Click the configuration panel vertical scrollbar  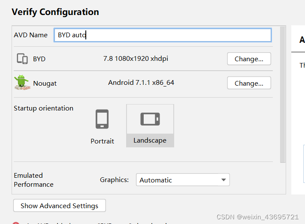tap(283, 95)
